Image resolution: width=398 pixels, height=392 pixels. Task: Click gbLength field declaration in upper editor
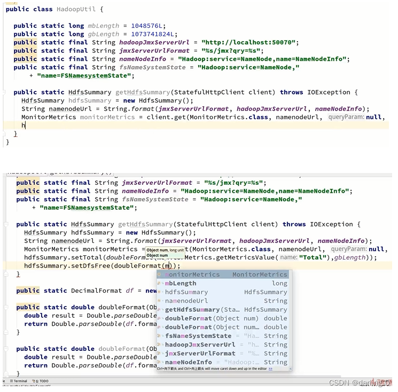pos(103,34)
